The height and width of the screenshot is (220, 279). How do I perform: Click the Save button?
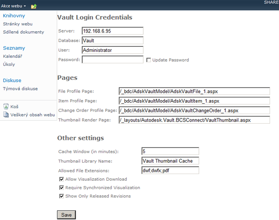point(66,215)
